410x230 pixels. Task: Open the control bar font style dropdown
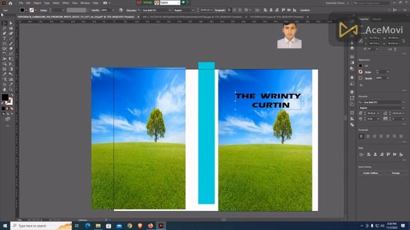coord(193,10)
